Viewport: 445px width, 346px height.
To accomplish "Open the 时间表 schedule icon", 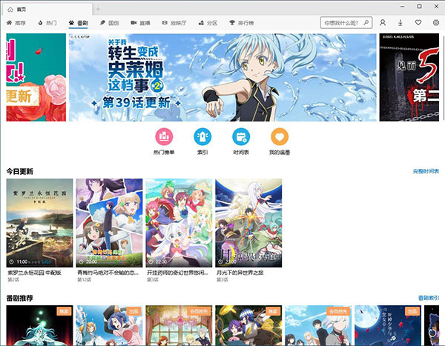I will [240, 137].
